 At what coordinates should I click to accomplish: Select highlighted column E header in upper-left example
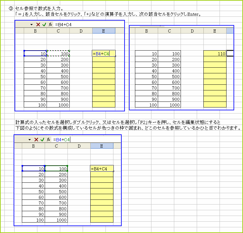coord(104,31)
